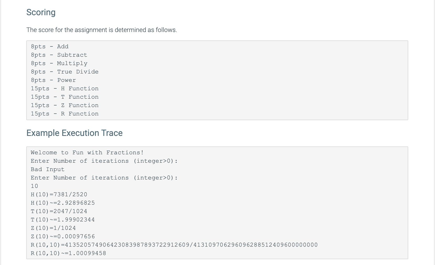The image size is (435, 265).
Task: Click the '8pts - Power' line
Action: coord(53,80)
